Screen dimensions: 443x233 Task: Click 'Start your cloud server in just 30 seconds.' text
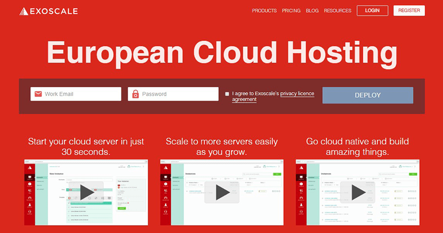click(86, 147)
